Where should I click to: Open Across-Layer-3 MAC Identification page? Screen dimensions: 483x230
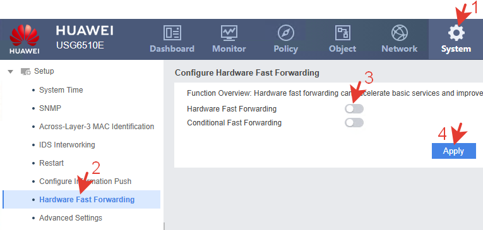(97, 127)
